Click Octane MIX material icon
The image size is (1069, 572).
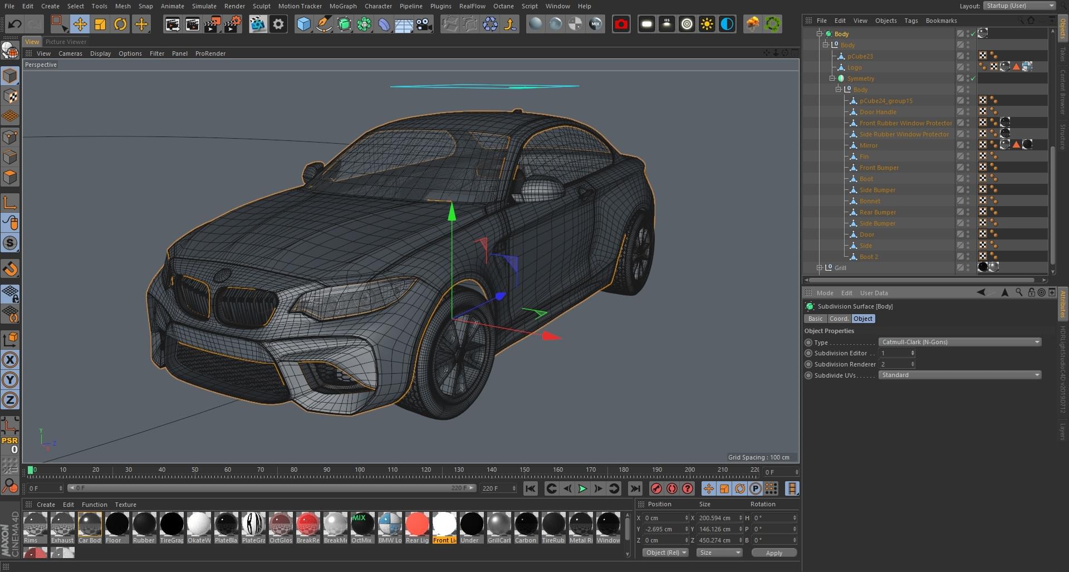coord(596,24)
